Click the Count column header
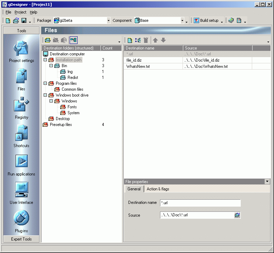Screen dimensions: 274x253 click(111, 48)
